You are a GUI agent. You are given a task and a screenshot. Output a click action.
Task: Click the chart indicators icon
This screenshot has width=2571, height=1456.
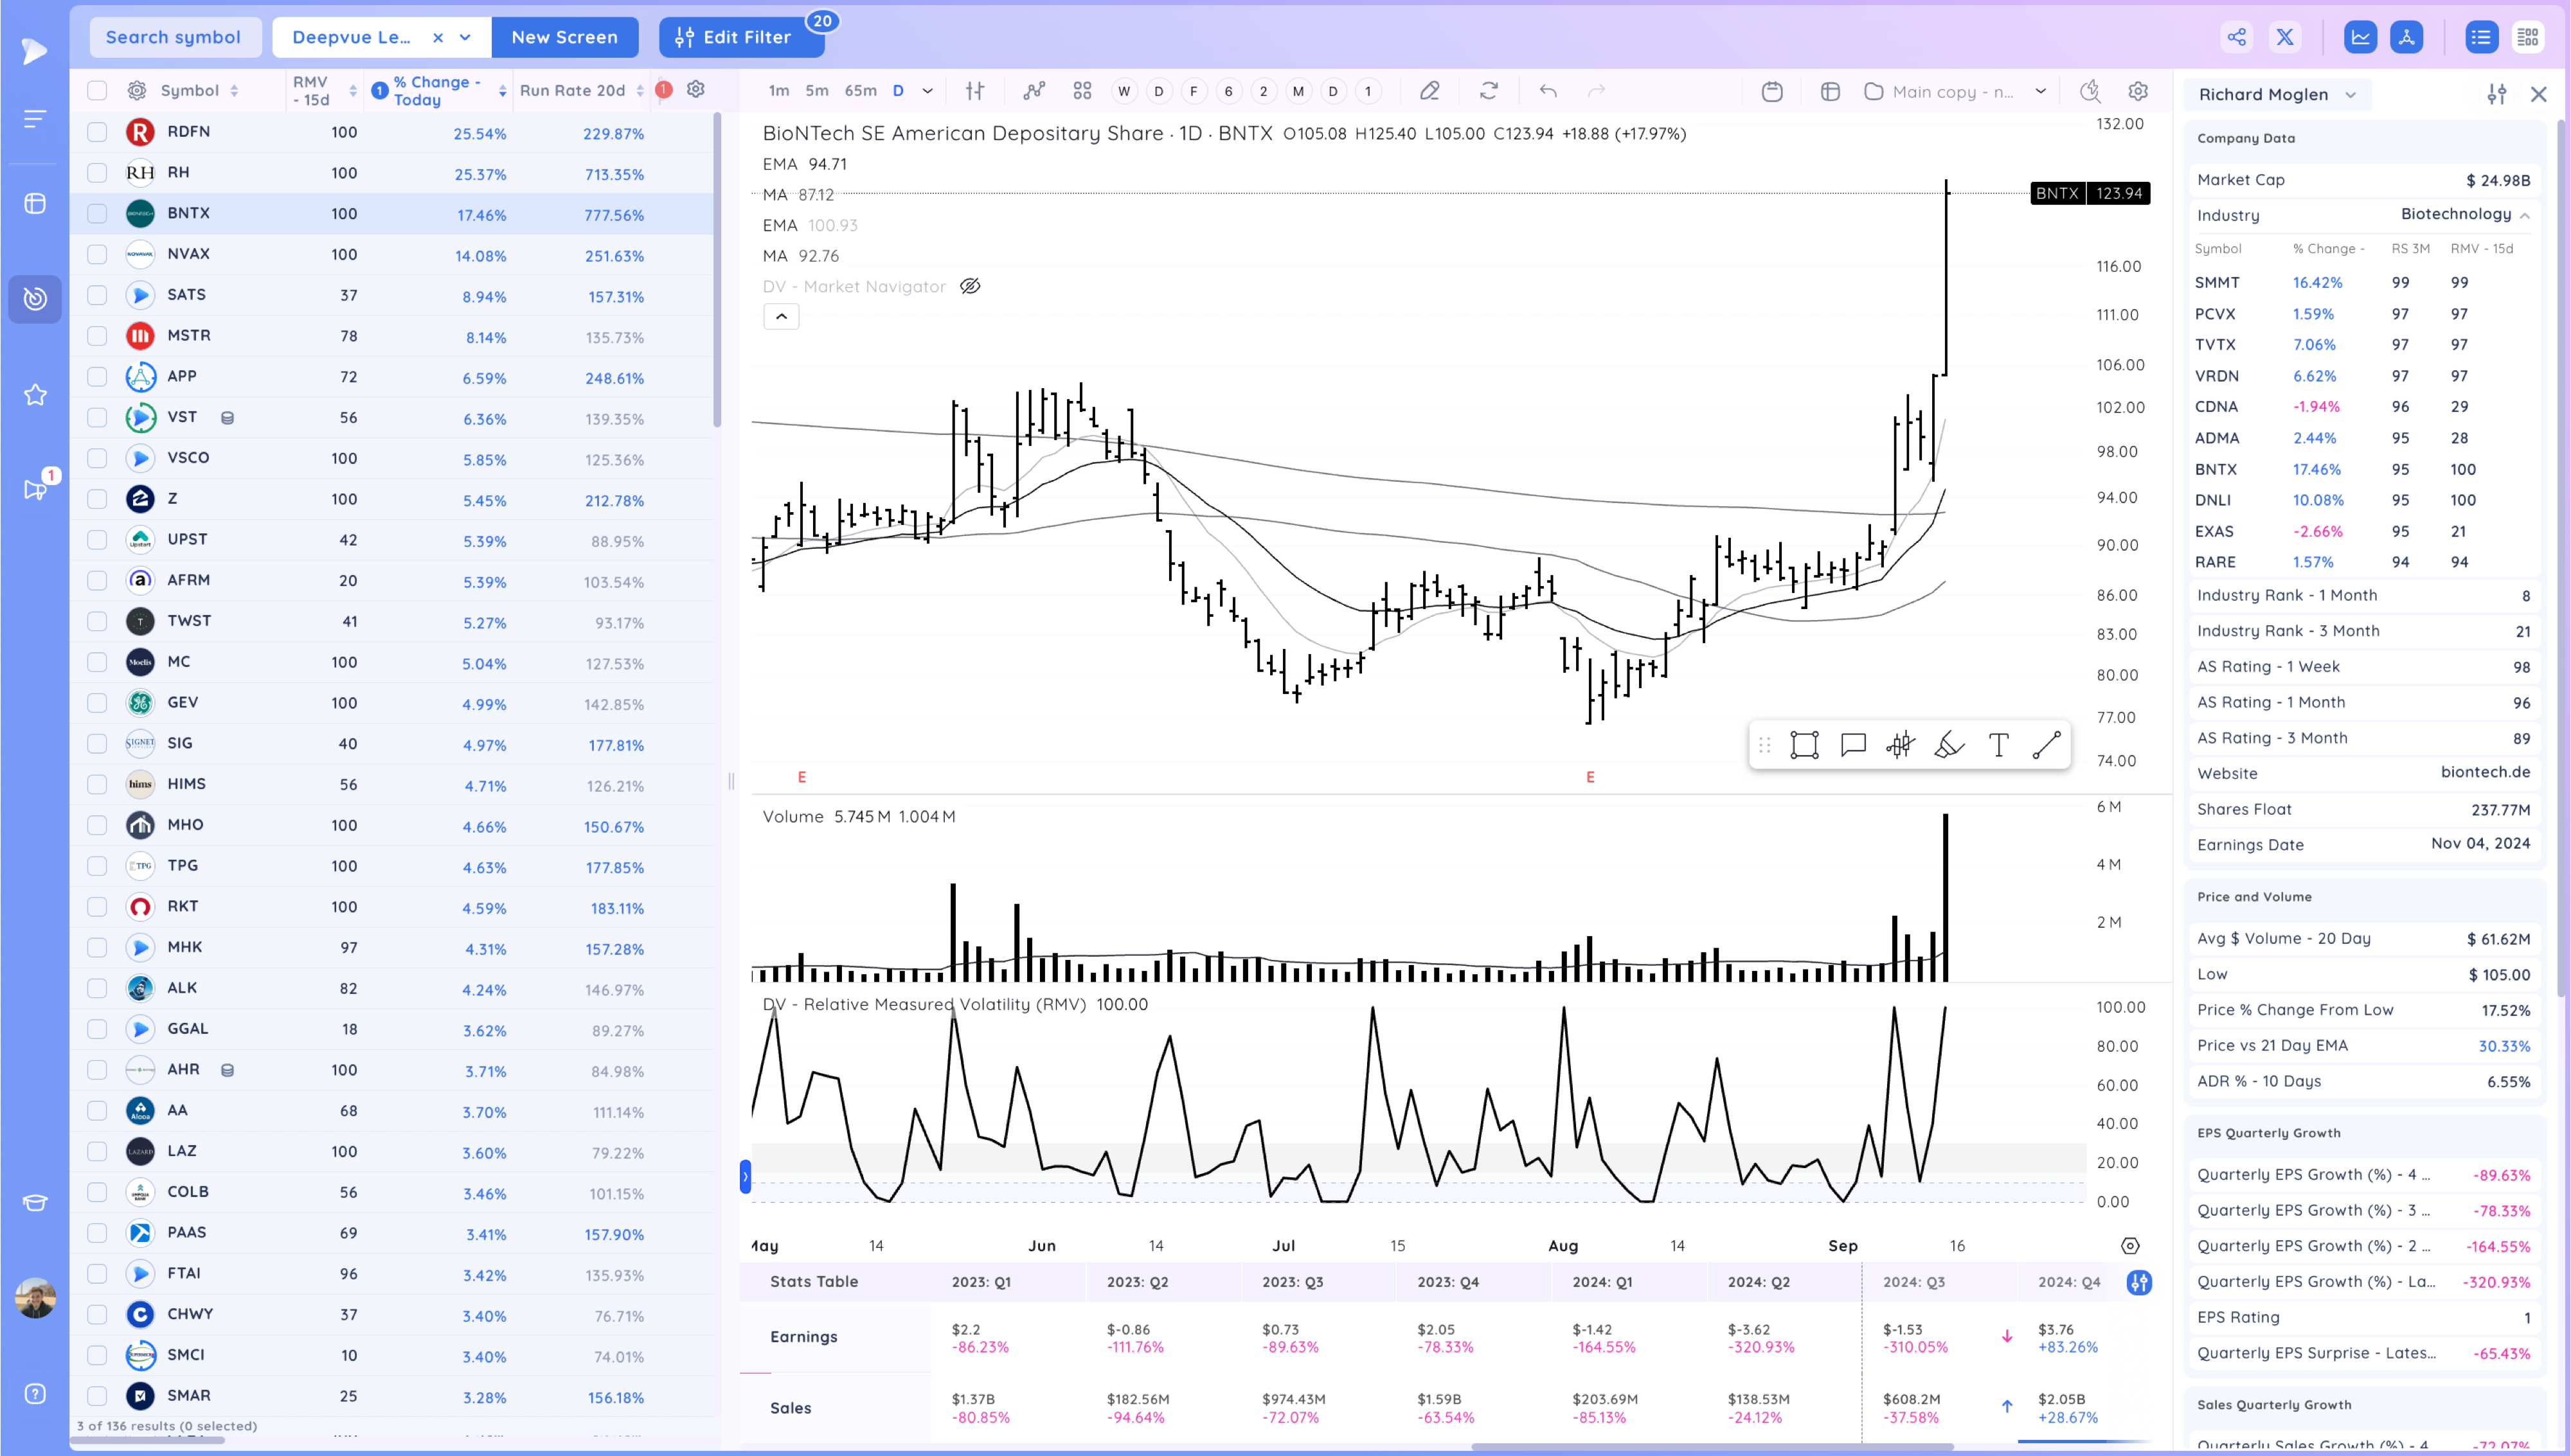click(x=1034, y=91)
